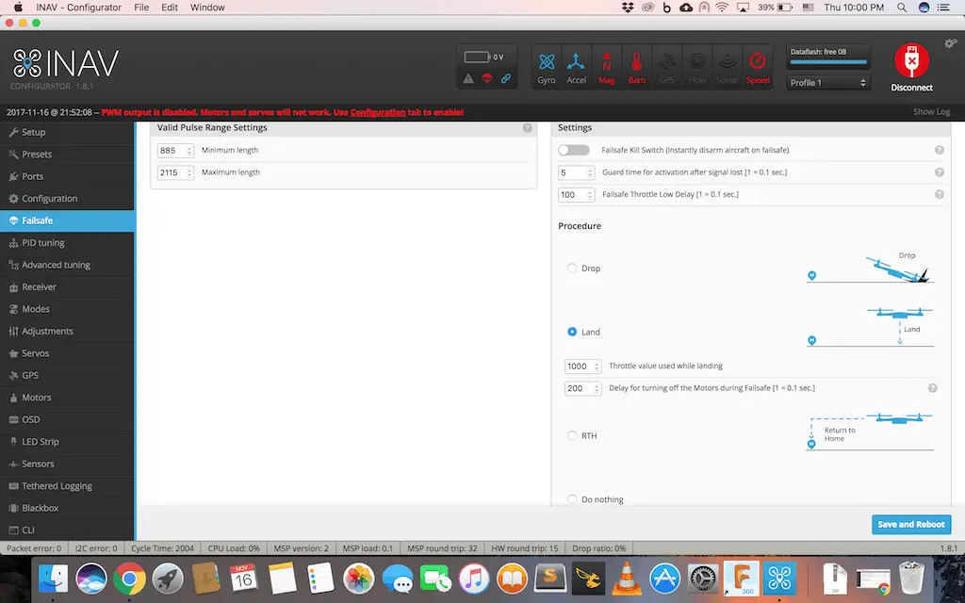Open the Tethered Logging tab
Image resolution: width=965 pixels, height=603 pixels.
point(67,486)
